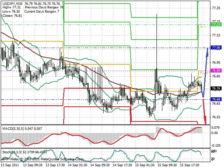This screenshot has height=168, width=224.
Task: Click the R 1 resistance label
Action: pyautogui.click(x=203, y=27)
